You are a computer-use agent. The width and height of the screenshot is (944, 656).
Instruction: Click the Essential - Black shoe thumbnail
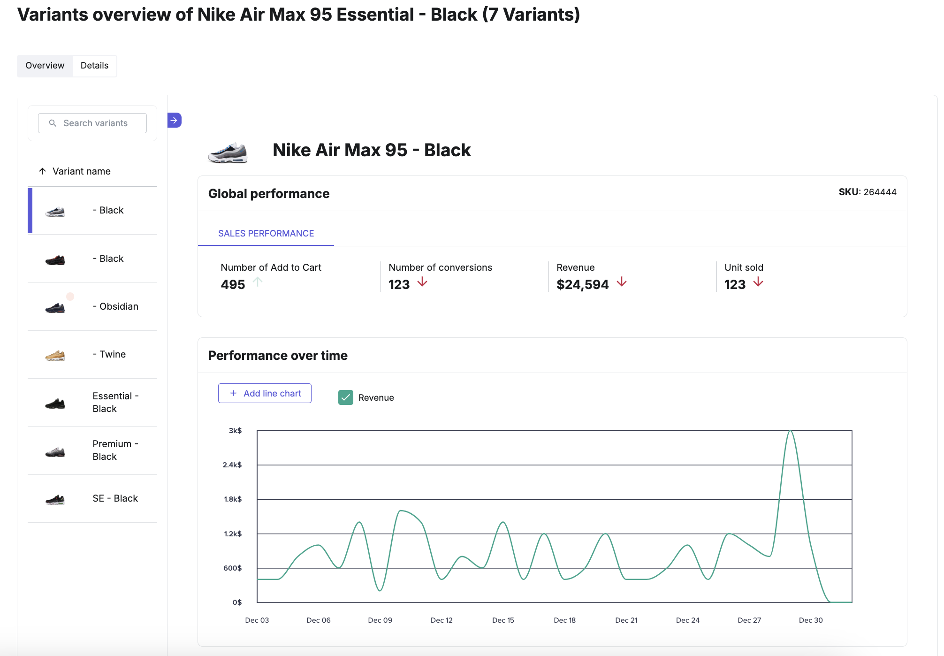coord(55,403)
